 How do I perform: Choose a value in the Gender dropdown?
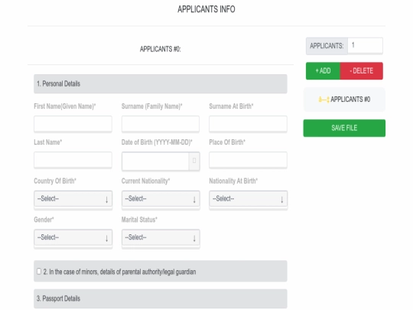point(73,237)
